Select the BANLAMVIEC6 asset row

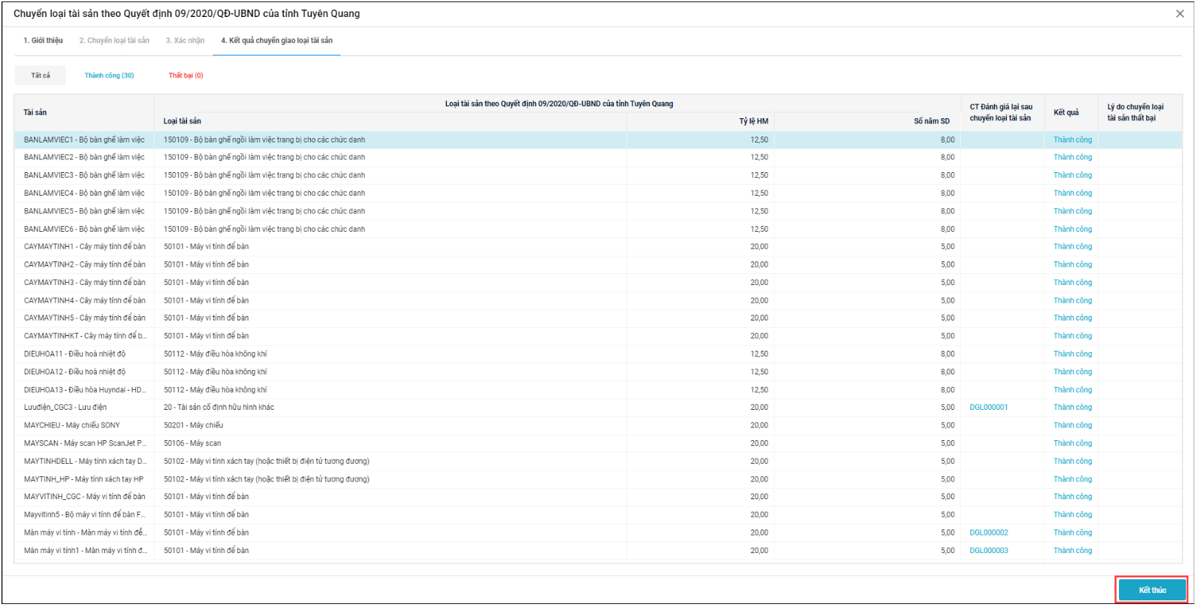pos(598,229)
